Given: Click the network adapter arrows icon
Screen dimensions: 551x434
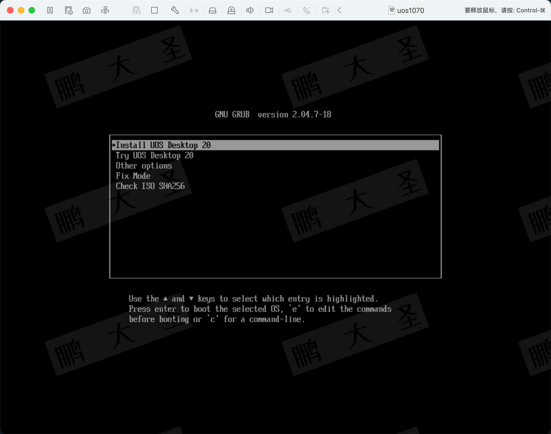Looking at the screenshot, I should [x=194, y=10].
